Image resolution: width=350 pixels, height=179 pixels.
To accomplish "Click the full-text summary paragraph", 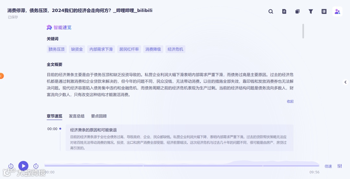I will coord(170,85).
